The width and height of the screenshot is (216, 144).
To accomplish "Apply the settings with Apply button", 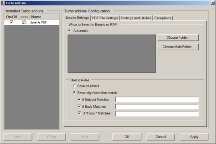I will (x=194, y=137).
